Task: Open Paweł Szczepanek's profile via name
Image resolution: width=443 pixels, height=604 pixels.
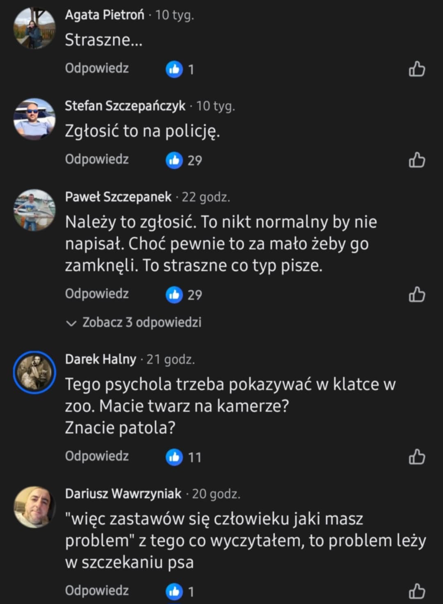Action: tap(118, 197)
